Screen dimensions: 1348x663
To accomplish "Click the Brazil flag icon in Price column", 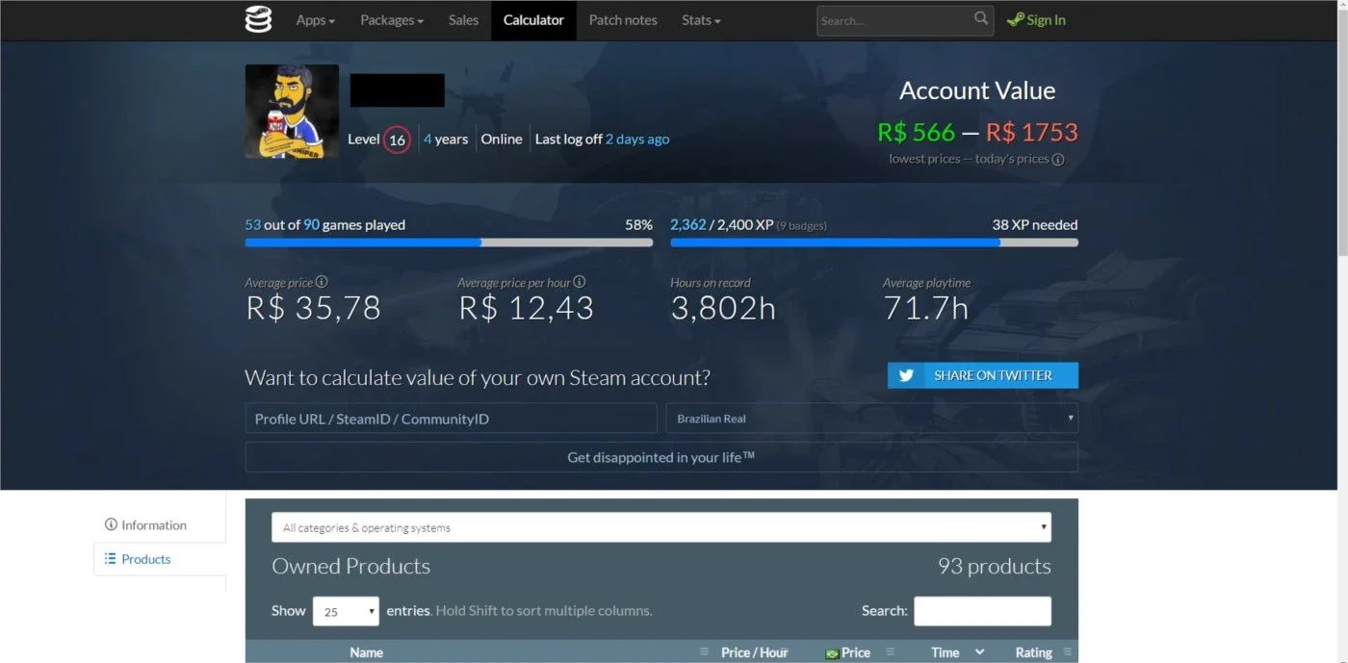I will click(832, 653).
